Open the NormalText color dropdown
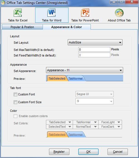 coord(86,127)
